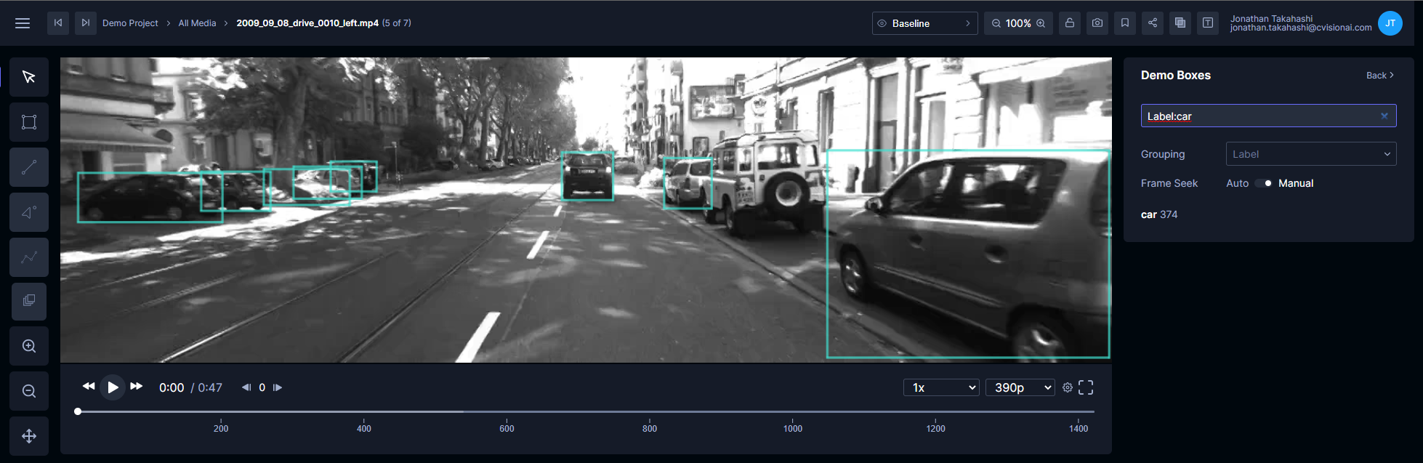
Task: Activate the pan move tool
Action: pos(29,436)
